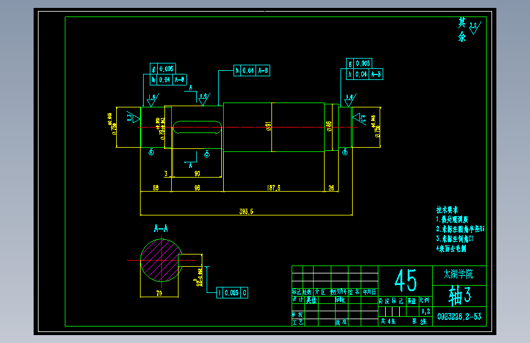Select the 第 2张 sheet number text
The width and height of the screenshot is (530, 343).
(419, 322)
